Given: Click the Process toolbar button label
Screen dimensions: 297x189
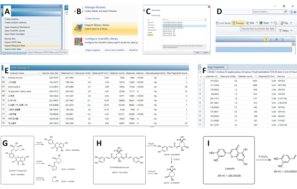Looking at the screenshot, I should point(240,23).
